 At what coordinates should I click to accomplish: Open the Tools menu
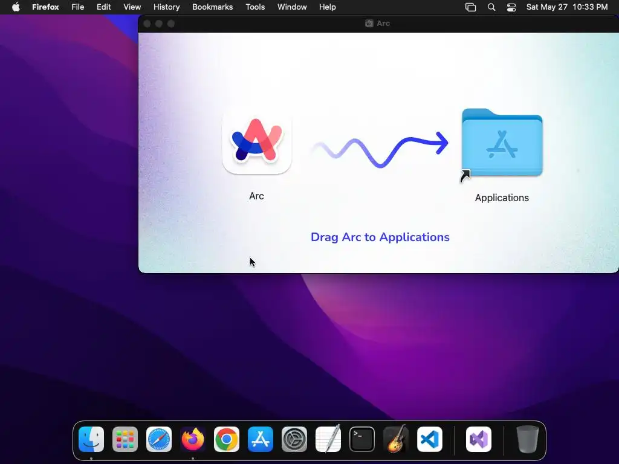click(255, 7)
